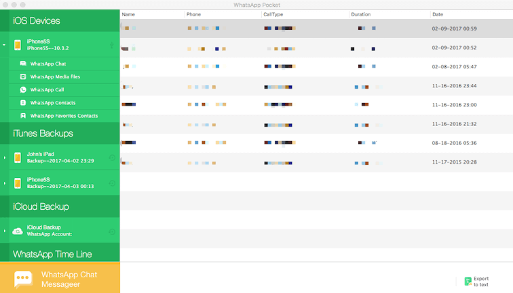The height and width of the screenshot is (293, 513).
Task: Sort calls by the CallType column
Action: pyautogui.click(x=305, y=14)
